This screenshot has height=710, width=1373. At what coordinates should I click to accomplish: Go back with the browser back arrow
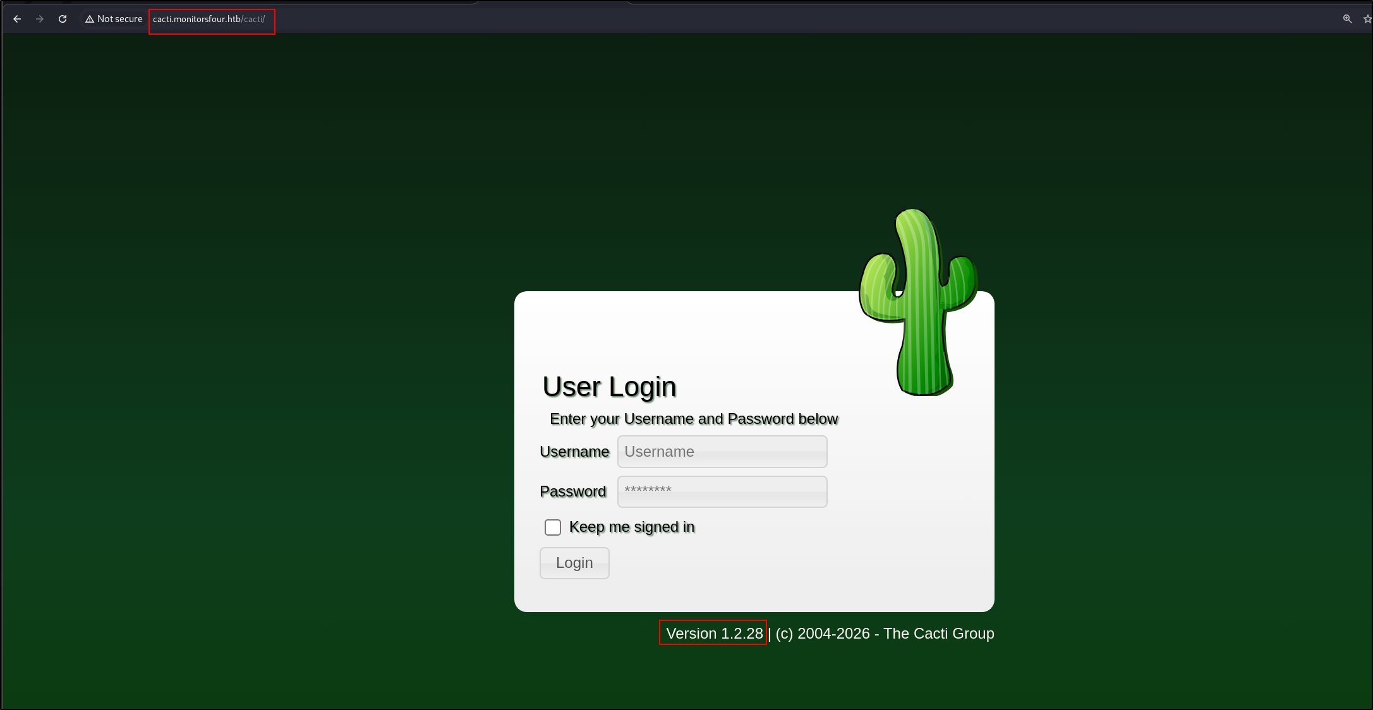(17, 19)
